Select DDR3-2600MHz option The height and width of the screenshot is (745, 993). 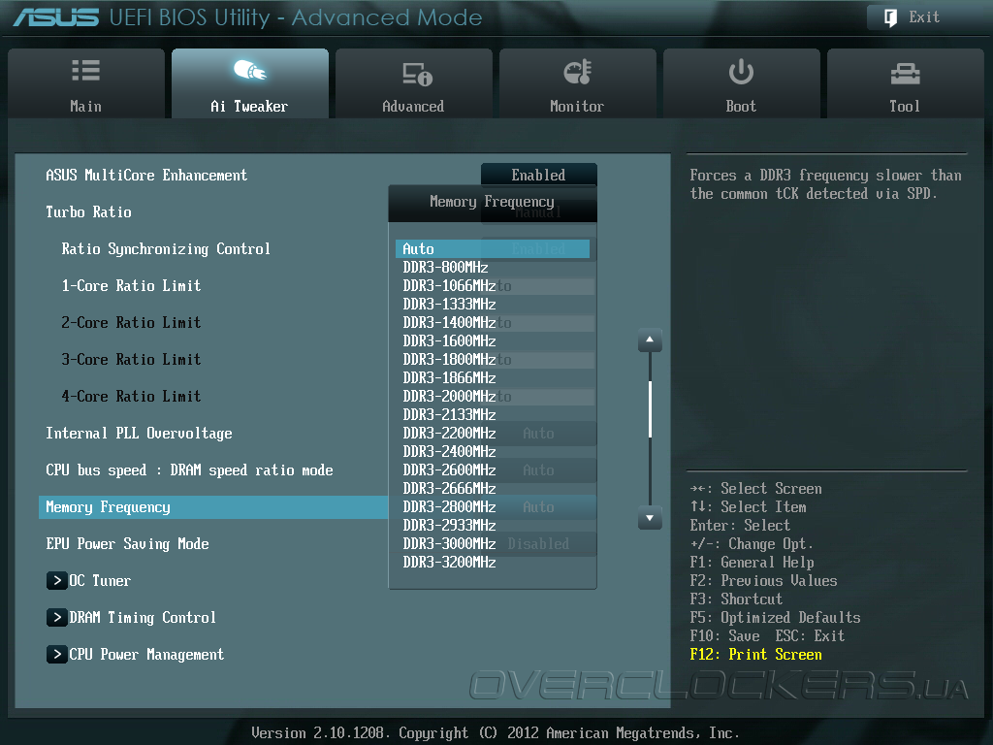point(493,470)
